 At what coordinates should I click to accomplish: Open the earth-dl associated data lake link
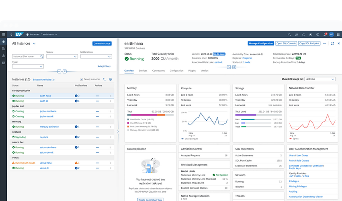click(218, 62)
